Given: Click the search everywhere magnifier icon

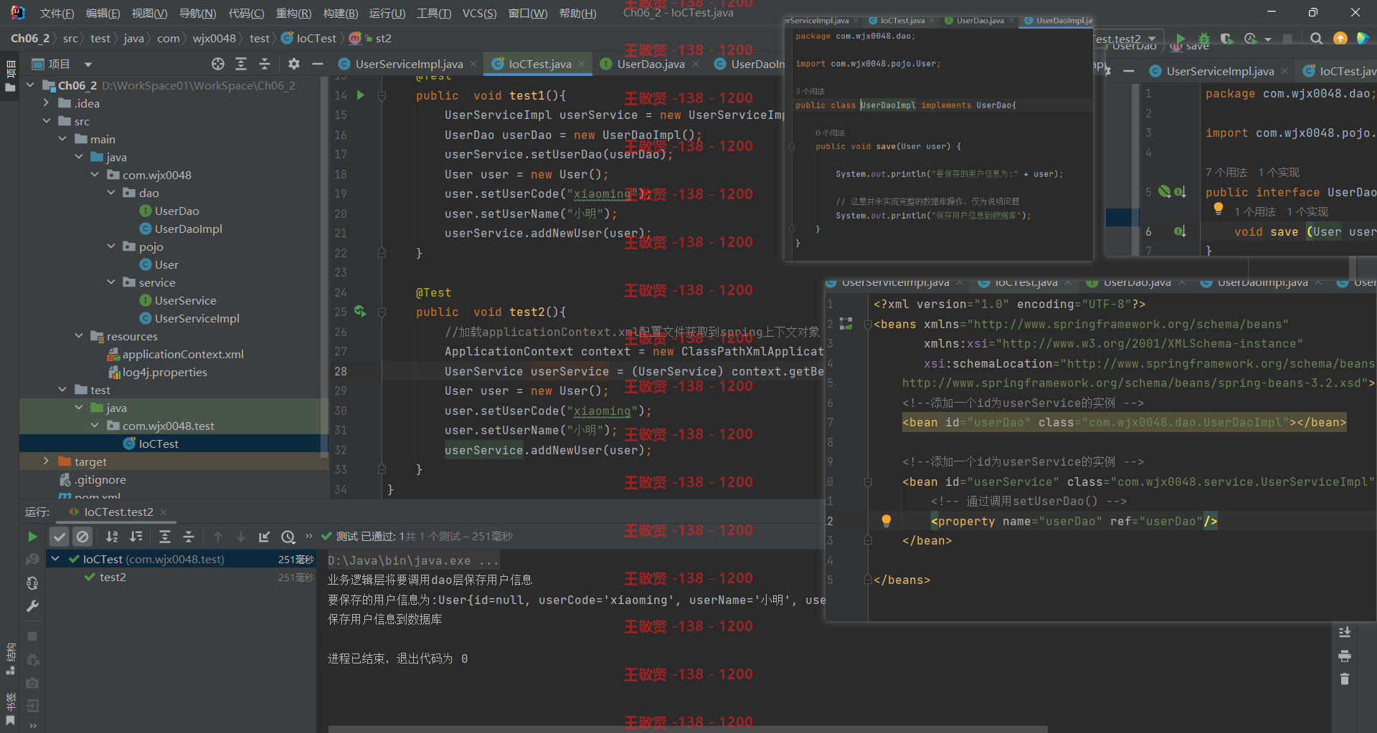Looking at the screenshot, I should click(1316, 38).
